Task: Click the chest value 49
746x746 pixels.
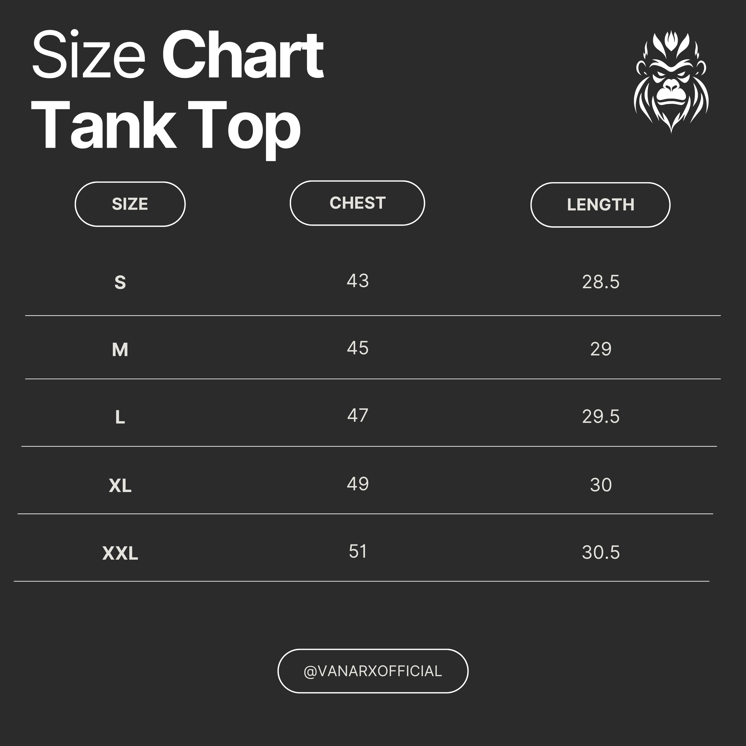Action: click(358, 484)
